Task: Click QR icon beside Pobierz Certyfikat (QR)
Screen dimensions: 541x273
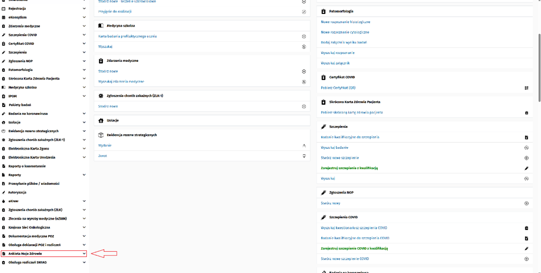Action: pos(526,88)
